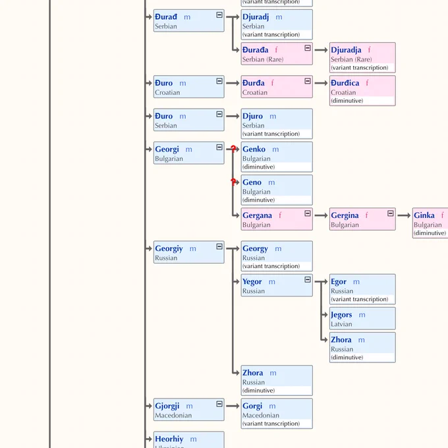Click the Latvian label under Jegors
448x448 pixels.
click(x=341, y=324)
